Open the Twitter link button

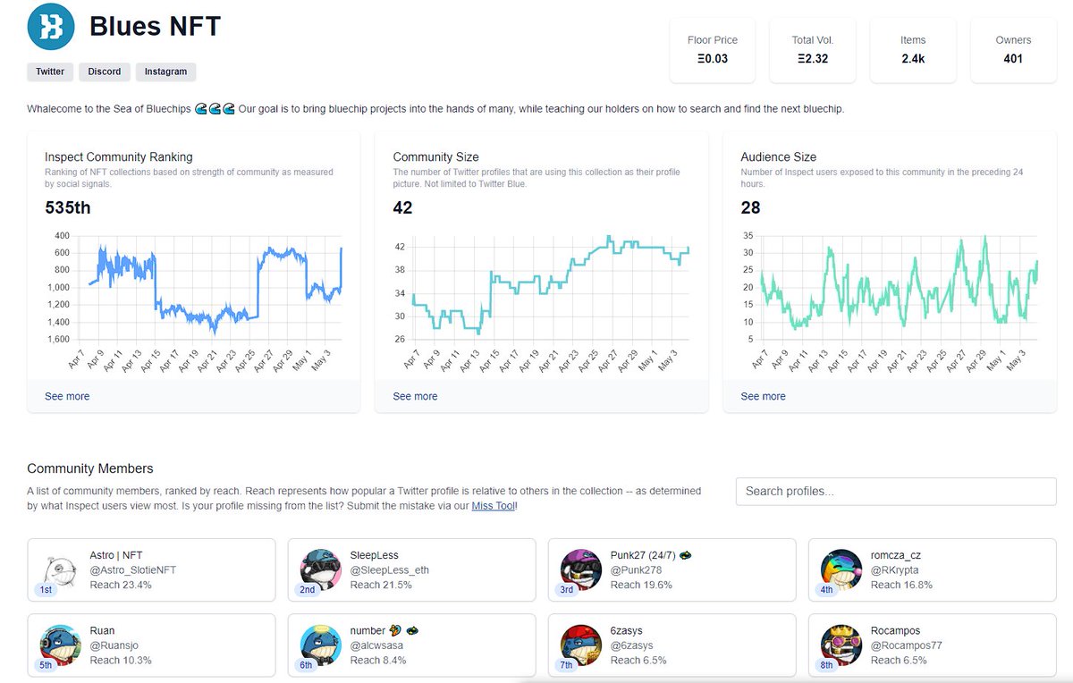click(x=50, y=72)
